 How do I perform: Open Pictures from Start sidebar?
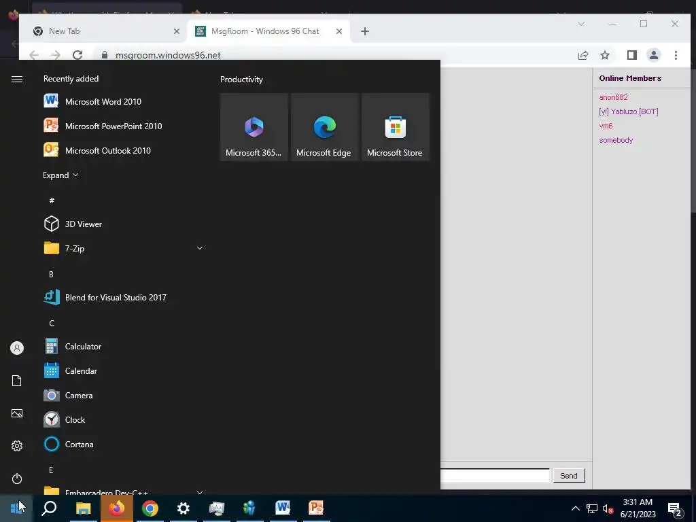tap(17, 414)
